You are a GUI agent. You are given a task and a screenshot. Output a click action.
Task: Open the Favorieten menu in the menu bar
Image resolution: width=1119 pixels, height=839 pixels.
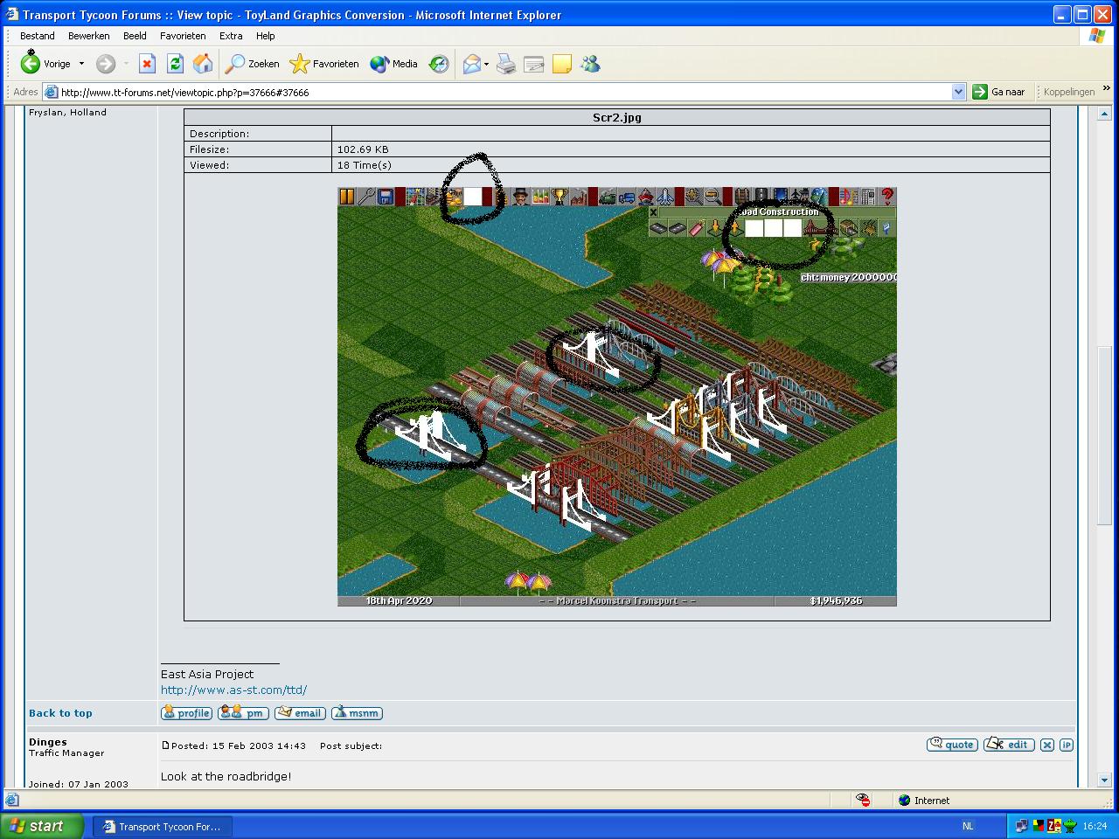pyautogui.click(x=183, y=36)
